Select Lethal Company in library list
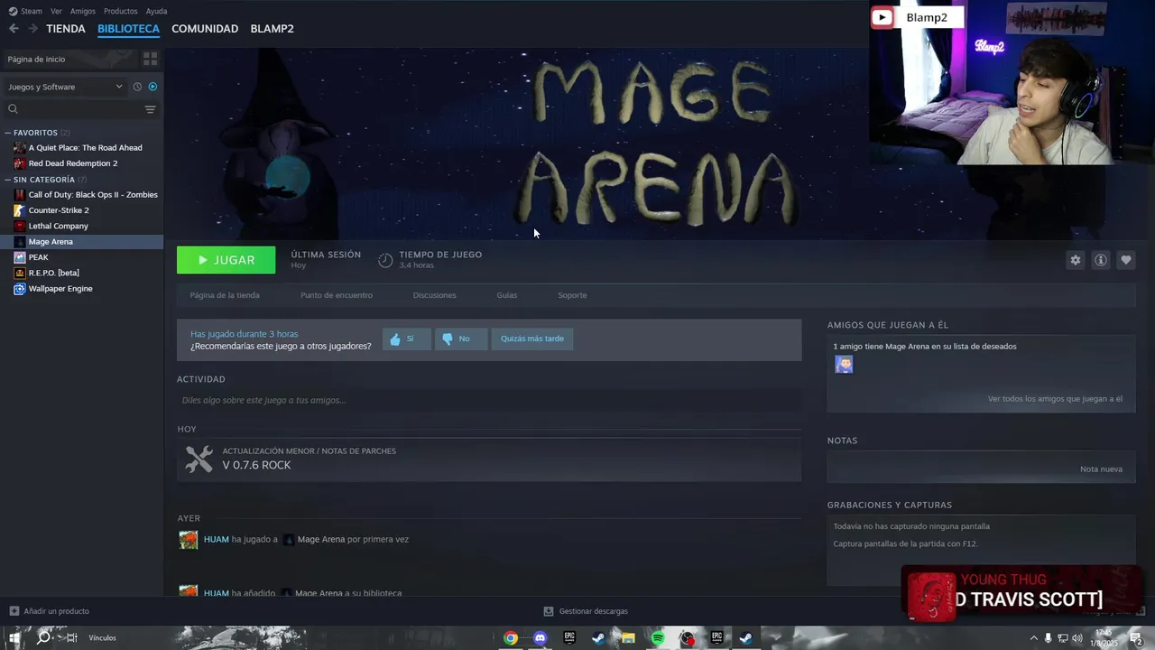 click(59, 226)
